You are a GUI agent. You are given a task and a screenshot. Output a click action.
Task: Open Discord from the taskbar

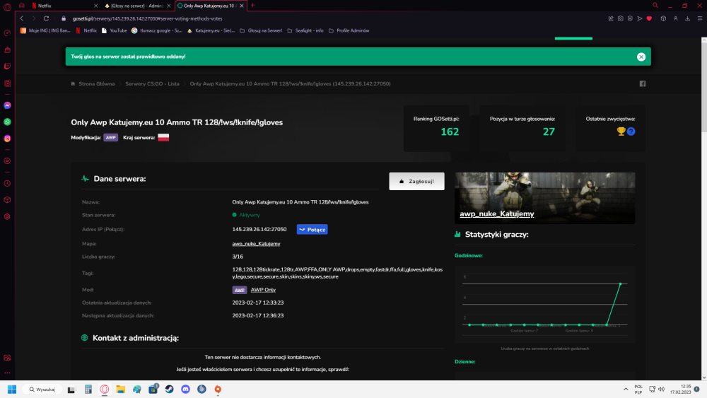[x=185, y=389]
